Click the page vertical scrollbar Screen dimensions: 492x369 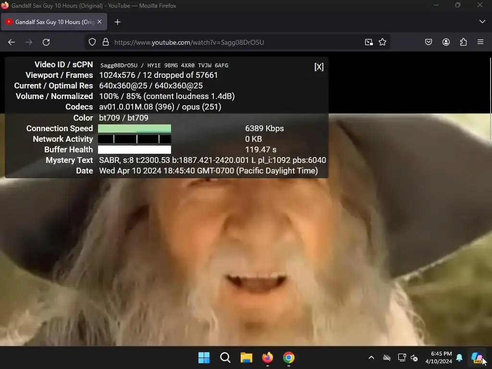click(x=491, y=99)
